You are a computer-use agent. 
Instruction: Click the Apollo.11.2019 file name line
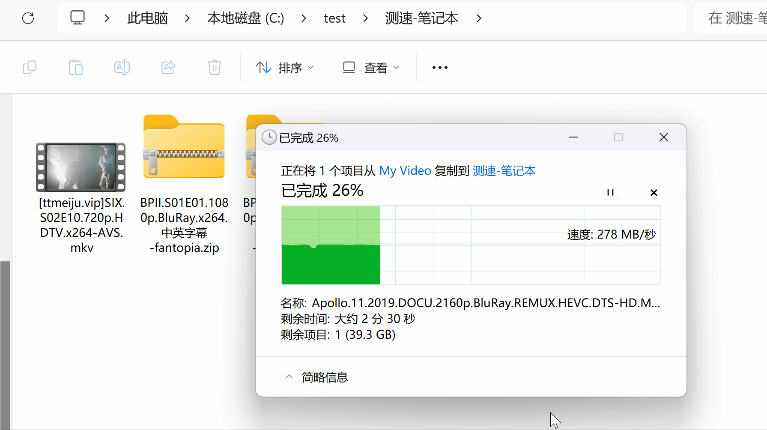[470, 303]
